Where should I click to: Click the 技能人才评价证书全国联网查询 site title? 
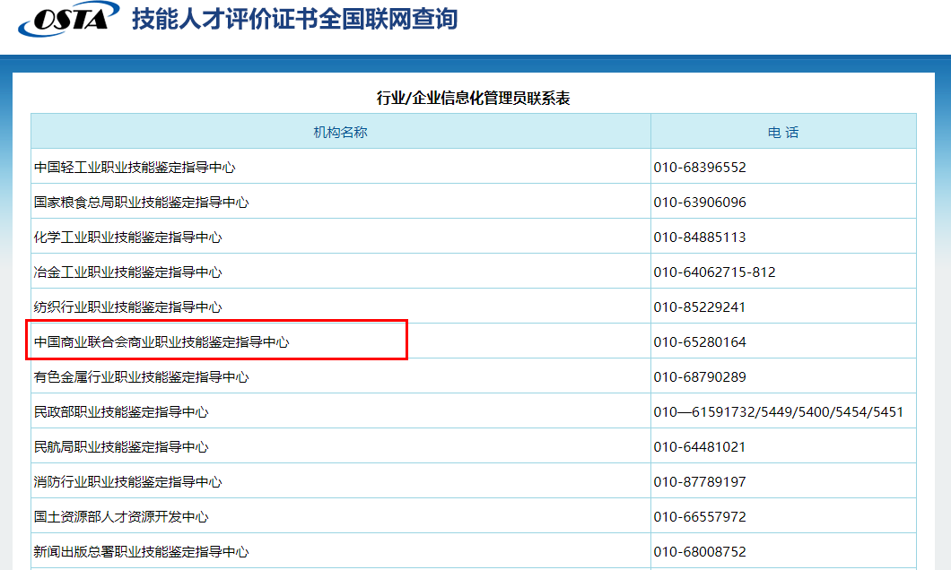click(295, 19)
